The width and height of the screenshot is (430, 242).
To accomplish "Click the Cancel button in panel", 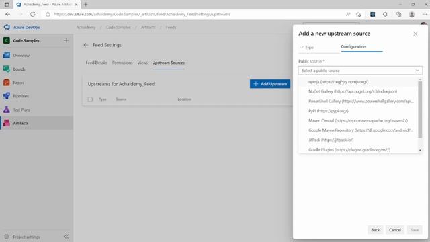I will pyautogui.click(x=395, y=230).
